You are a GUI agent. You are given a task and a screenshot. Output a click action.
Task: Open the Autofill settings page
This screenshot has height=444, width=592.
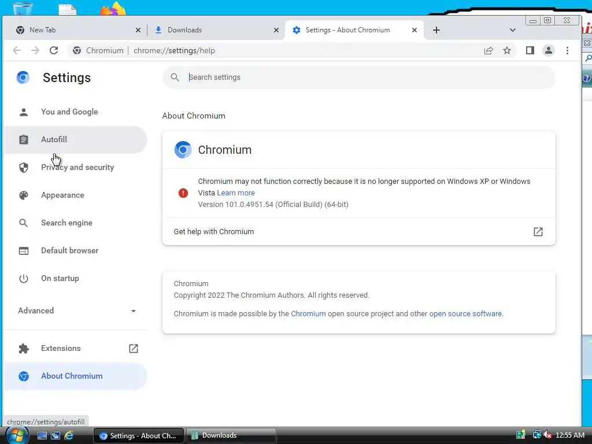pos(76,140)
